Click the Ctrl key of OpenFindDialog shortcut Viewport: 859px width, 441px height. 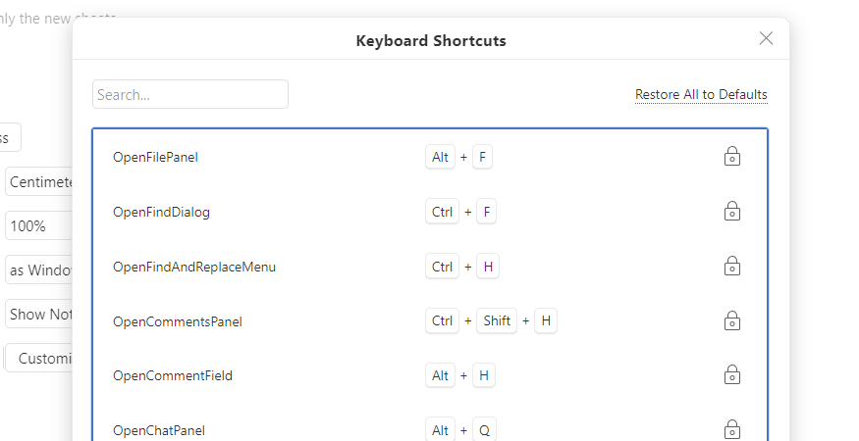click(x=442, y=212)
